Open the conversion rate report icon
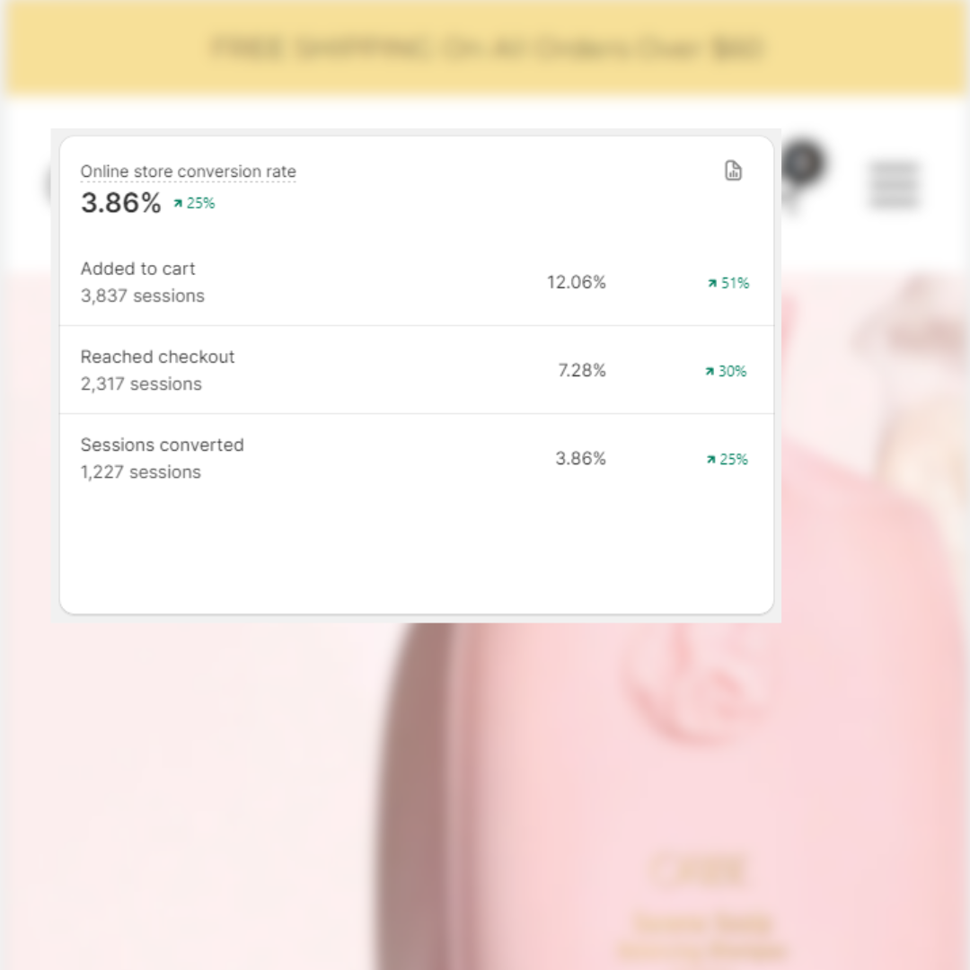The width and height of the screenshot is (970, 970). [x=734, y=171]
